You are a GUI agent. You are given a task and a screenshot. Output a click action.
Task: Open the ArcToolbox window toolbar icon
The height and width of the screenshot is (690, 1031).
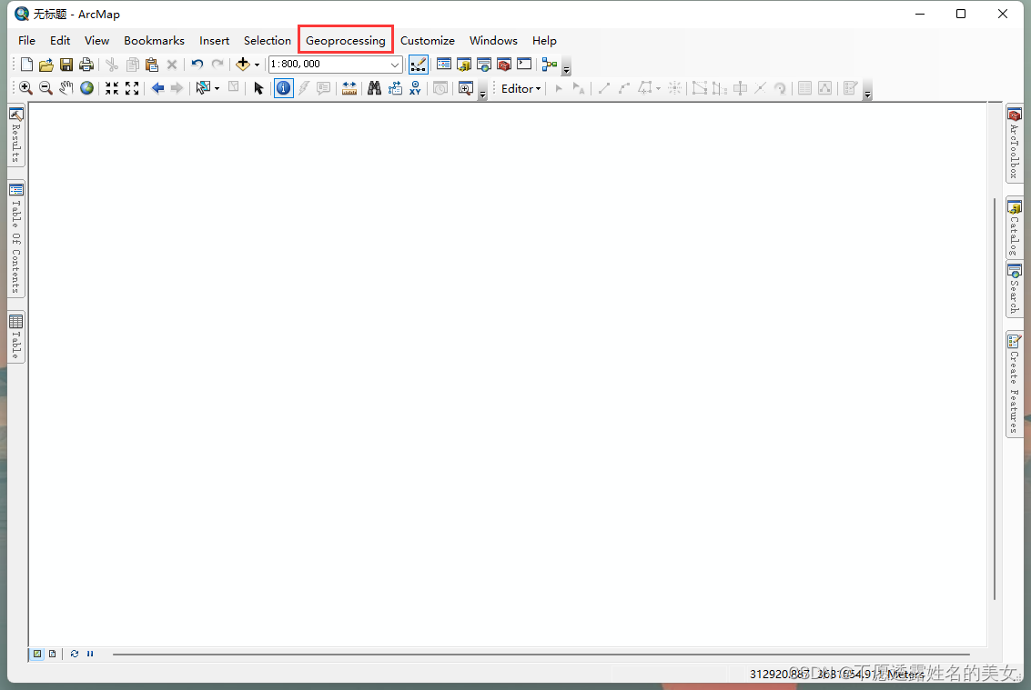[504, 65]
